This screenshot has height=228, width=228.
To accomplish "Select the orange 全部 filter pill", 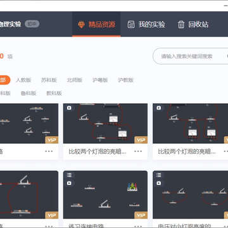I will pos(4,80).
